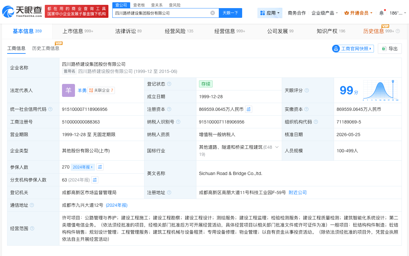Switch to 历史工商信息 sub-tab
Screen dimensions: 409x256
pos(46,48)
